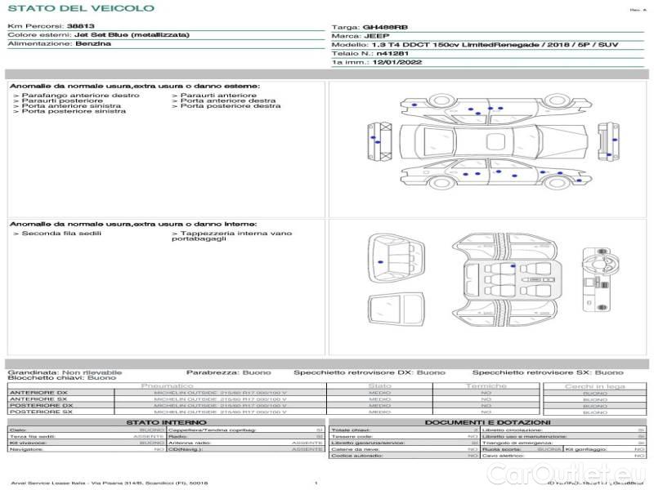The height and width of the screenshot is (490, 654).
Task: Select Seconda fila sedili entry
Action: click(x=57, y=234)
